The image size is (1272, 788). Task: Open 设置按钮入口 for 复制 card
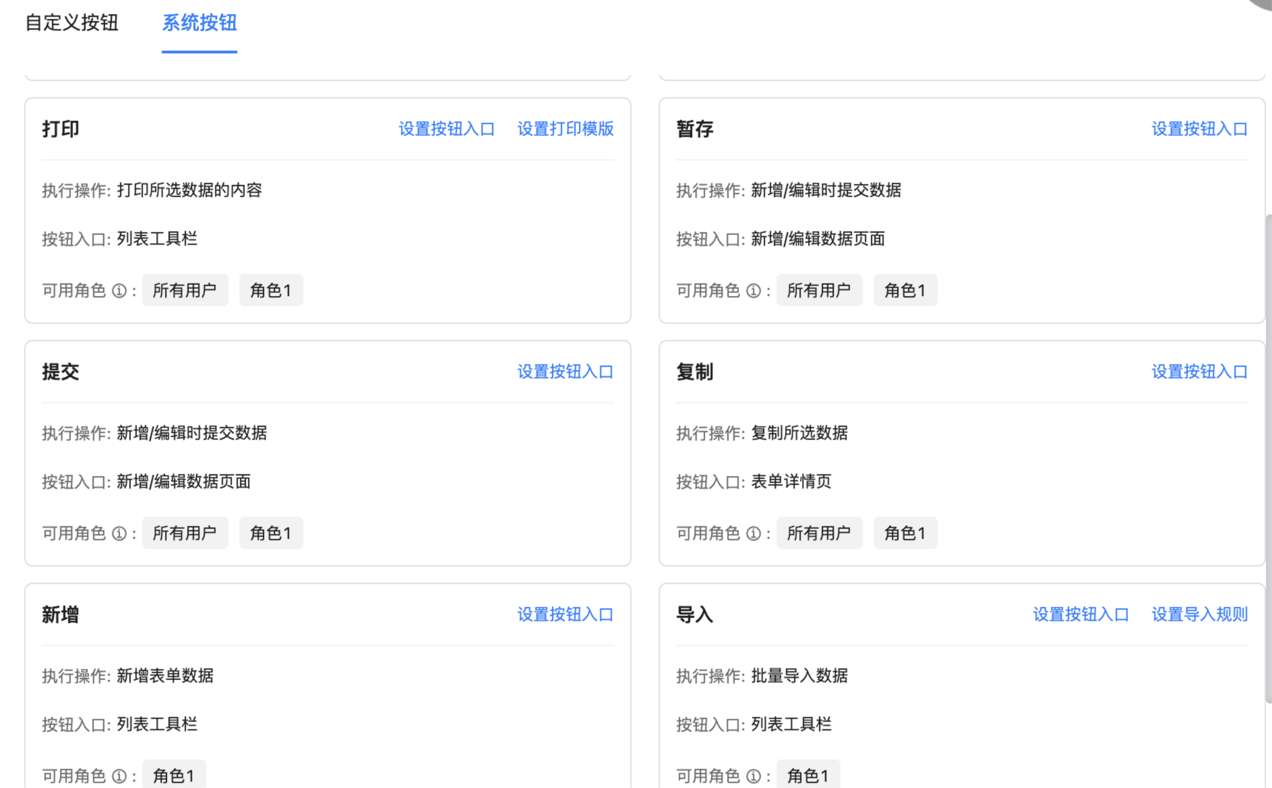1199,372
